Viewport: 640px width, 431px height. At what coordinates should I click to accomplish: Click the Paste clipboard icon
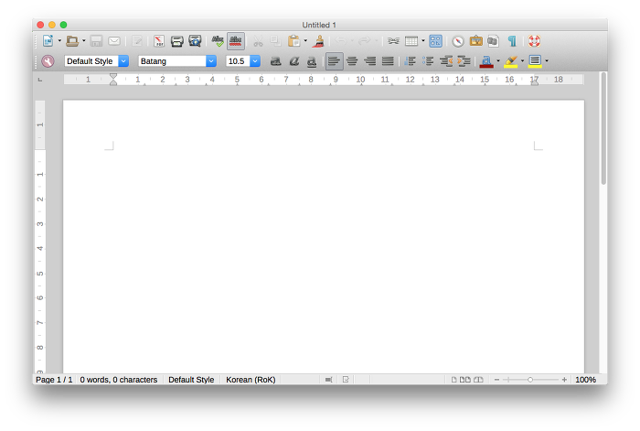click(x=293, y=41)
